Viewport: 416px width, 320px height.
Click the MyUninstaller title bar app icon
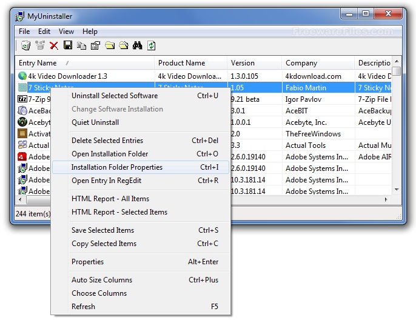point(19,16)
